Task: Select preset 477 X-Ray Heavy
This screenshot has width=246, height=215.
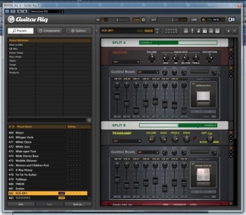Action: (x=47, y=170)
